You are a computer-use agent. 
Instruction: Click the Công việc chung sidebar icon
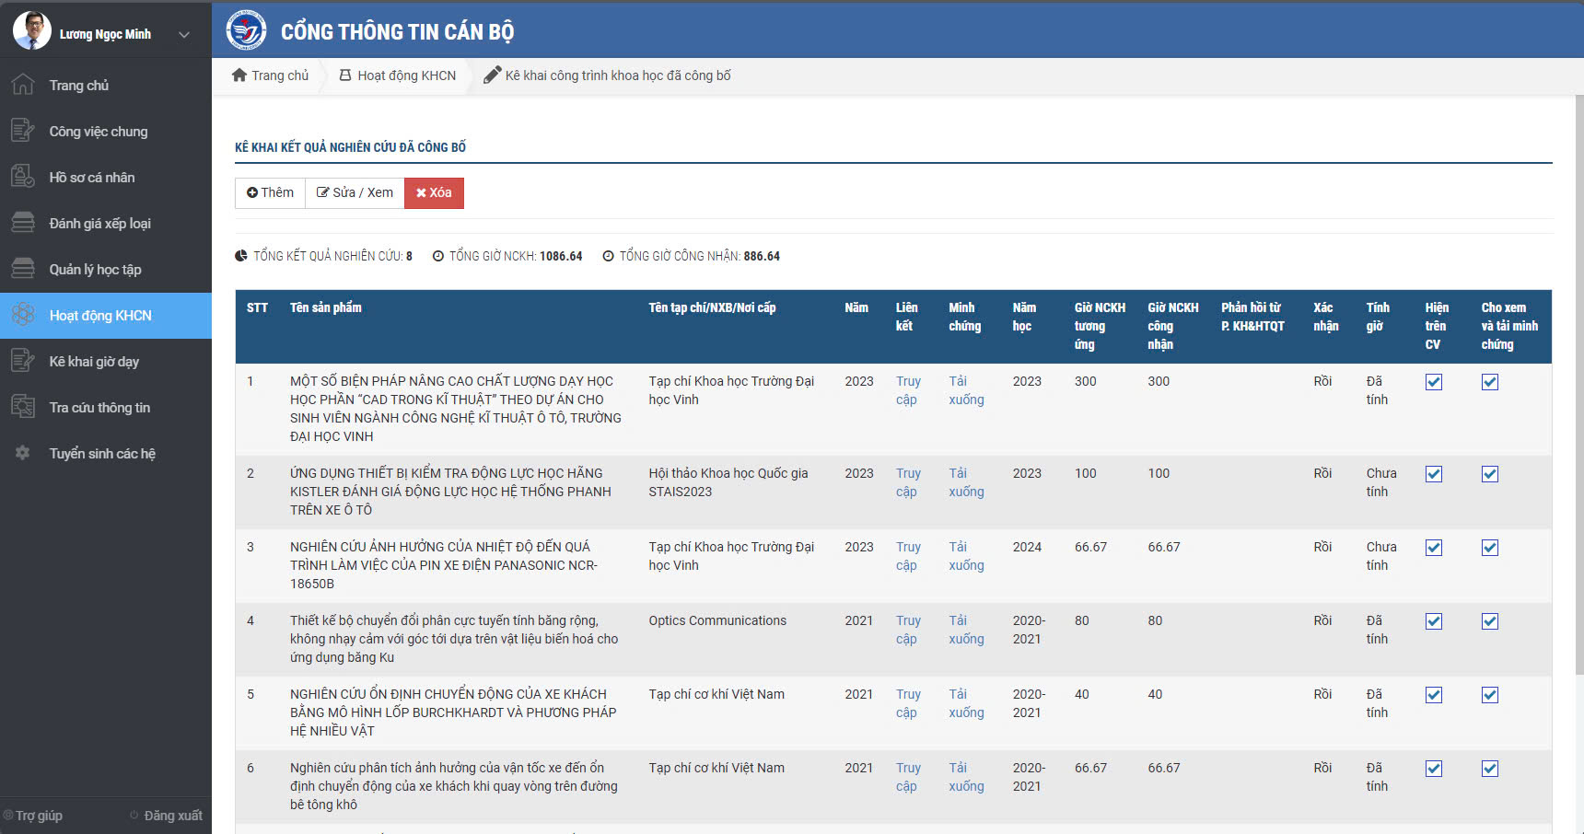tap(23, 131)
